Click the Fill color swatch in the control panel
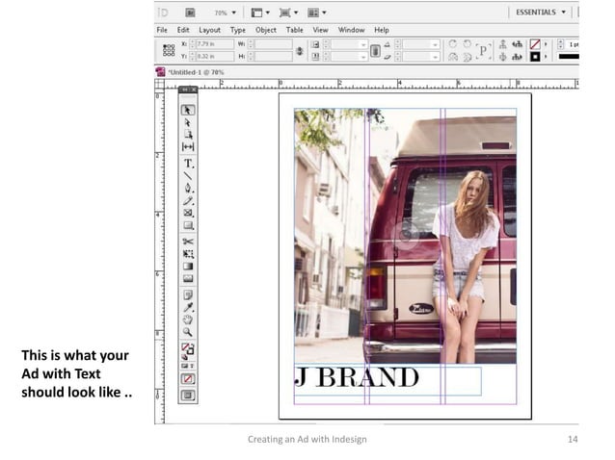Viewport: 615px width, 460px height. click(535, 44)
